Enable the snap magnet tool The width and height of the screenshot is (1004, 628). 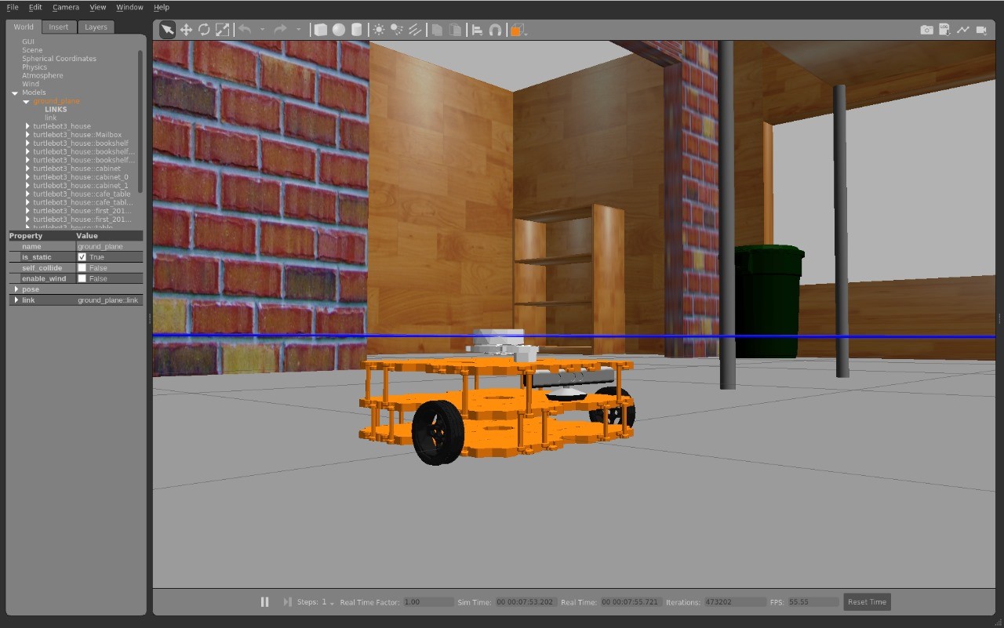coord(495,30)
